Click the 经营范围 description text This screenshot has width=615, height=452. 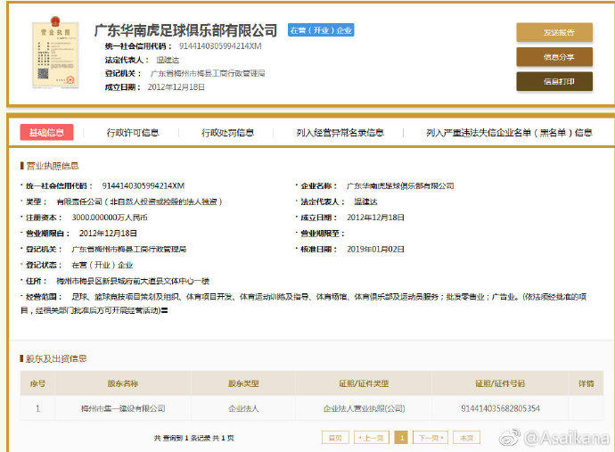pos(303,303)
